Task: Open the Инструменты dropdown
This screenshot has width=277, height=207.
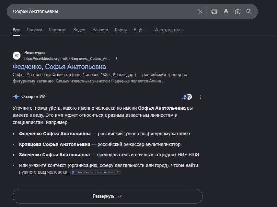Action: [x=169, y=30]
